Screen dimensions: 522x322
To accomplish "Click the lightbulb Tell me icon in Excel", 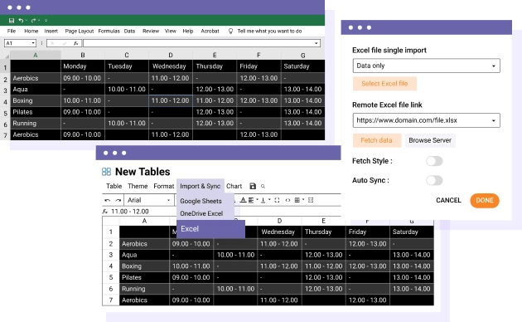I will (230, 31).
